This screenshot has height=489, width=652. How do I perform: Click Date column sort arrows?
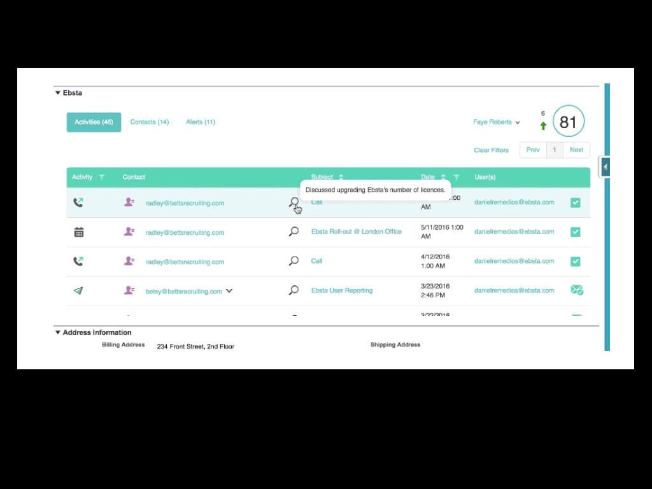[x=443, y=177]
